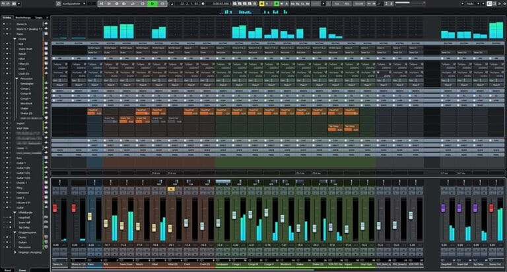The height and width of the screenshot is (272, 507).
Task: Select Guitar 1 in channel list
Action: point(24,164)
